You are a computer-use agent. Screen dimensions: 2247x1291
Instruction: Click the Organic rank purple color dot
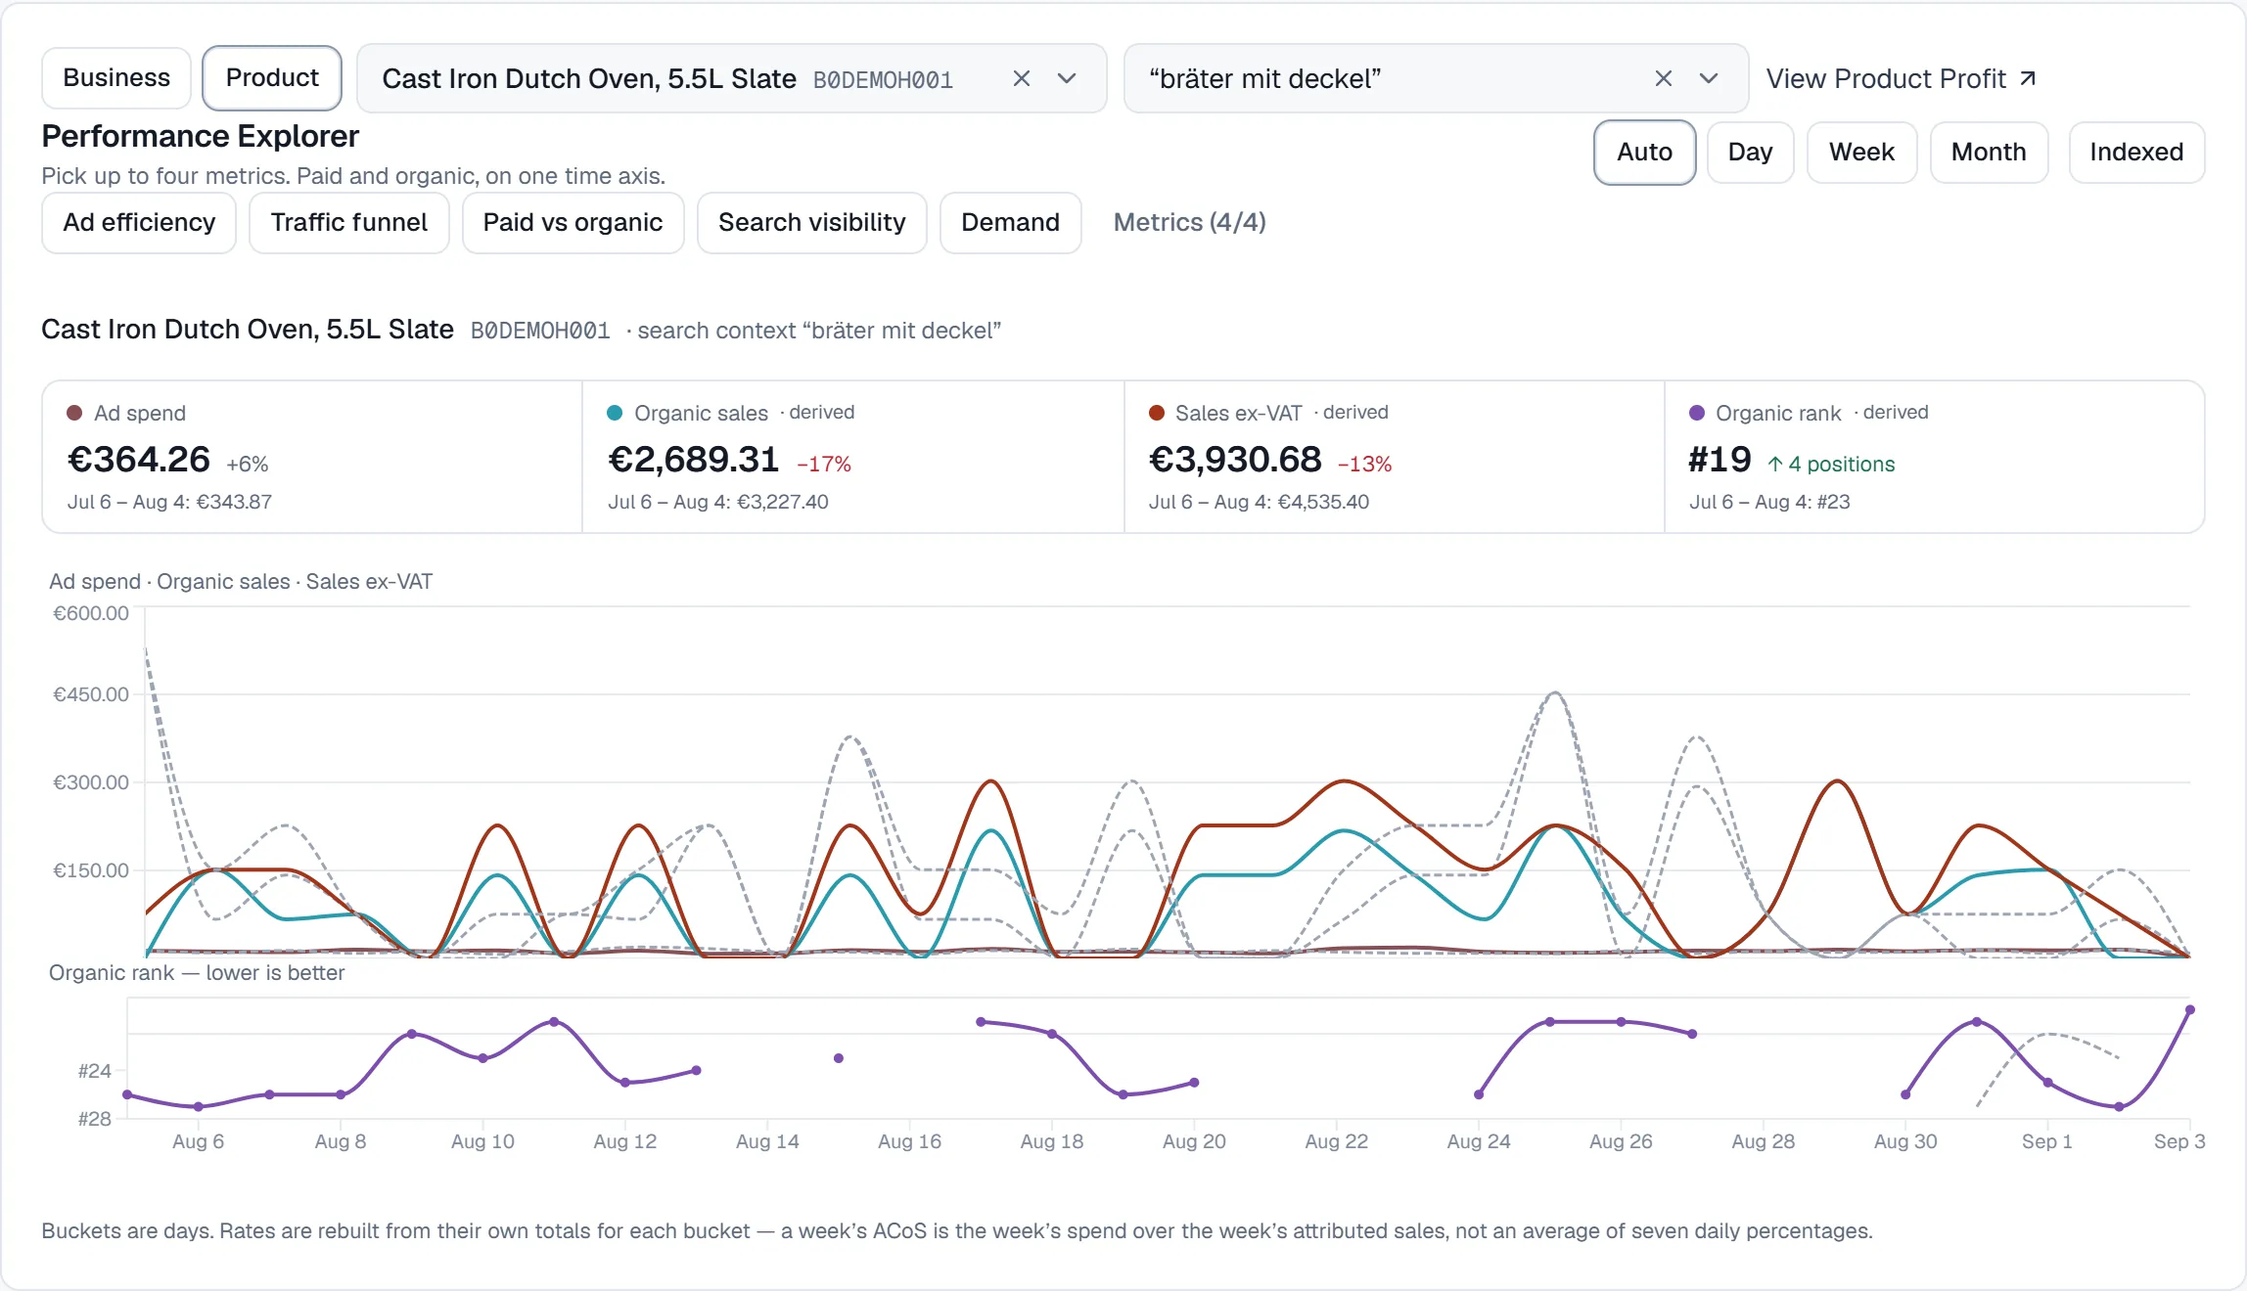pyautogui.click(x=1697, y=413)
